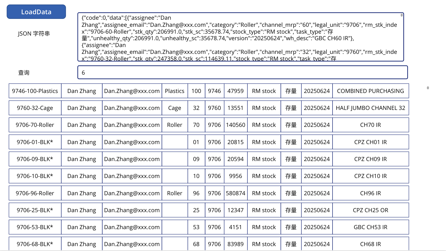446x251 pixels.
Task: Click the quantity value 13551
Action: click(235, 108)
